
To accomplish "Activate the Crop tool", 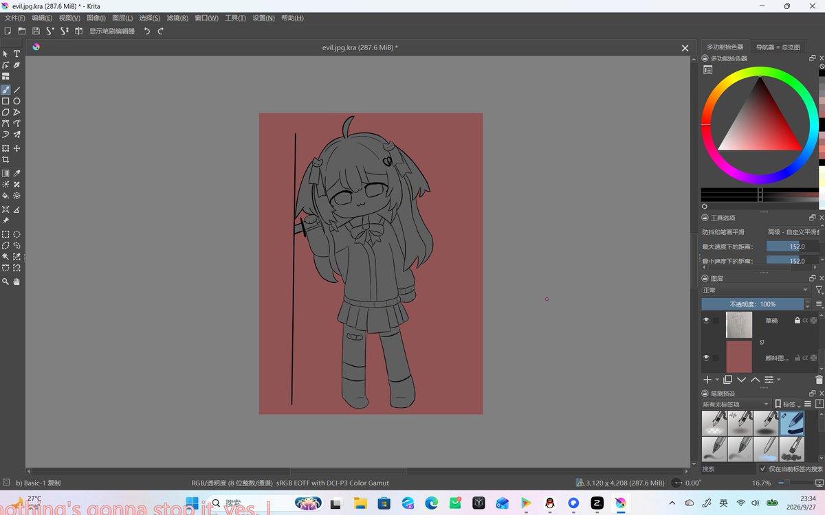I will point(5,159).
